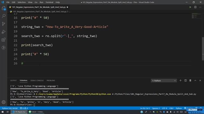Run Python file with play icon
The width and height of the screenshot is (204, 114).
coord(190,7)
